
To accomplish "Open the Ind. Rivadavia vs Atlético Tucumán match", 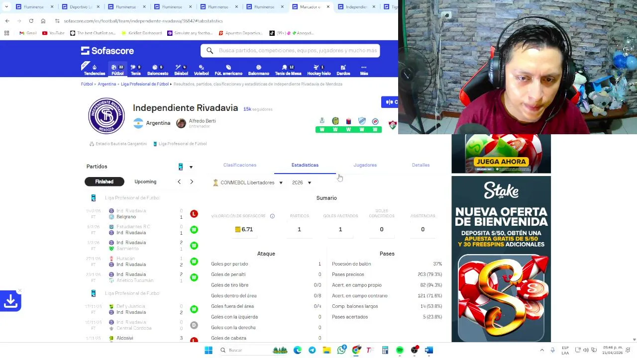I will point(141,277).
